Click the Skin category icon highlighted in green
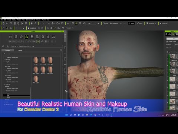 [x=27, y=37]
